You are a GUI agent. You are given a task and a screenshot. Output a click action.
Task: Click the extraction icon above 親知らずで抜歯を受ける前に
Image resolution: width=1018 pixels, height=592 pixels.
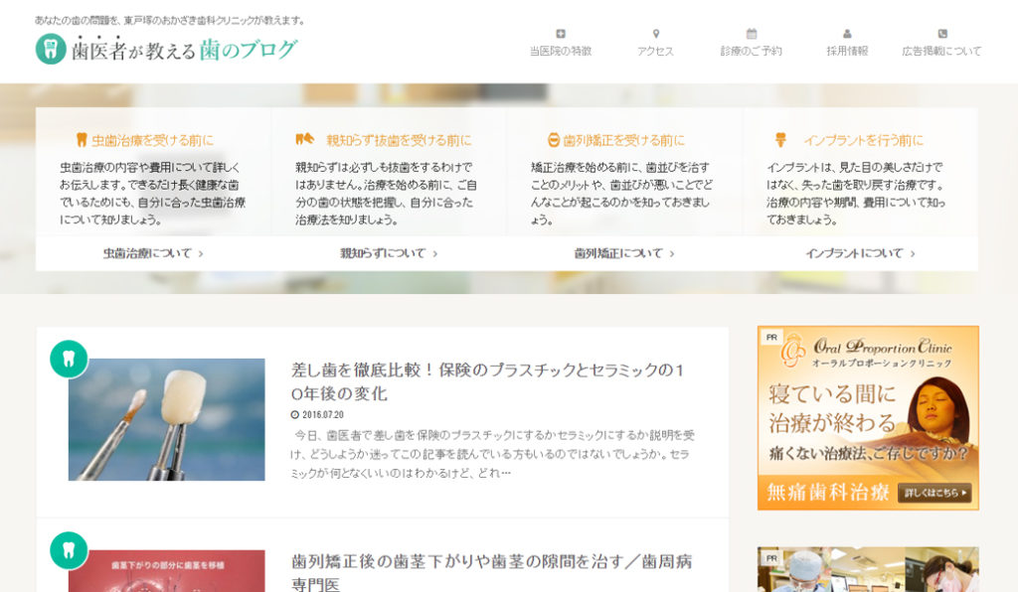[x=303, y=140]
